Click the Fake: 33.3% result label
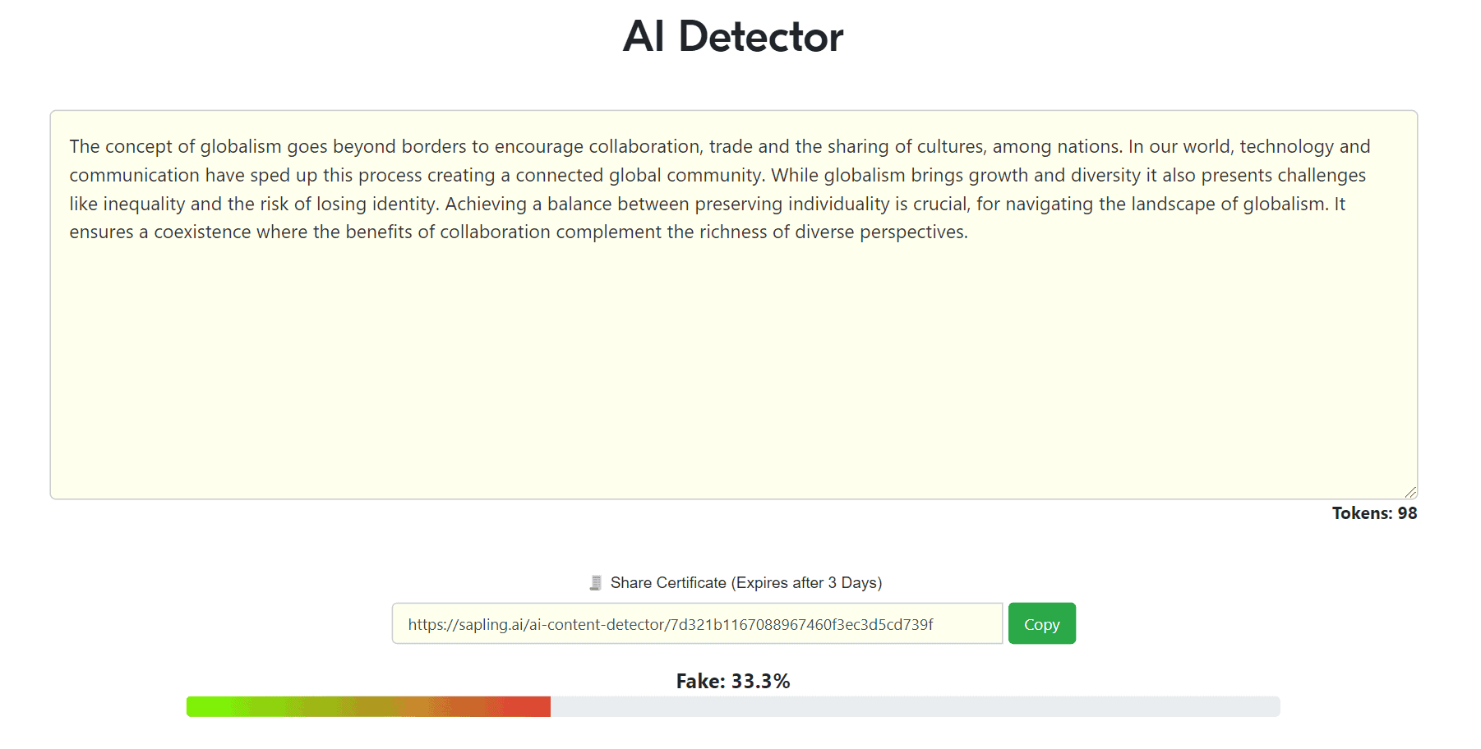The width and height of the screenshot is (1481, 749). coord(732,681)
